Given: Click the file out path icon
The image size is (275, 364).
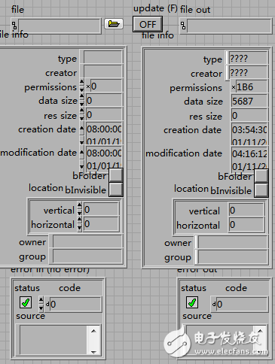Looking at the screenshot, I should [183, 26].
